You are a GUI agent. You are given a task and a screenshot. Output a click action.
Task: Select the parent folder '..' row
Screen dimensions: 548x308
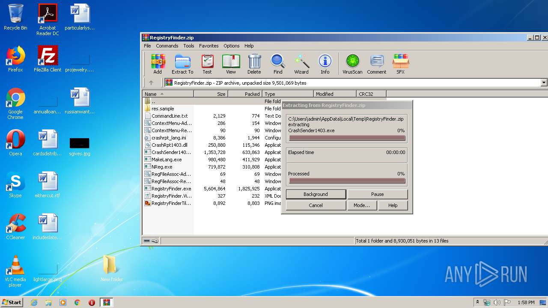click(x=212, y=101)
